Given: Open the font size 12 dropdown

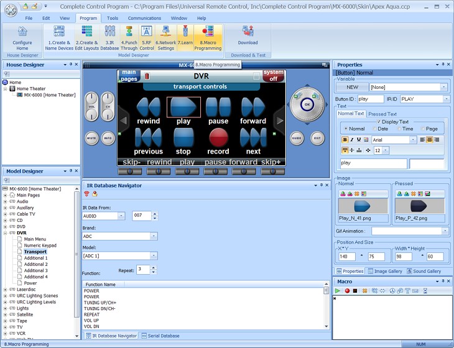Looking at the screenshot, I should 386,150.
